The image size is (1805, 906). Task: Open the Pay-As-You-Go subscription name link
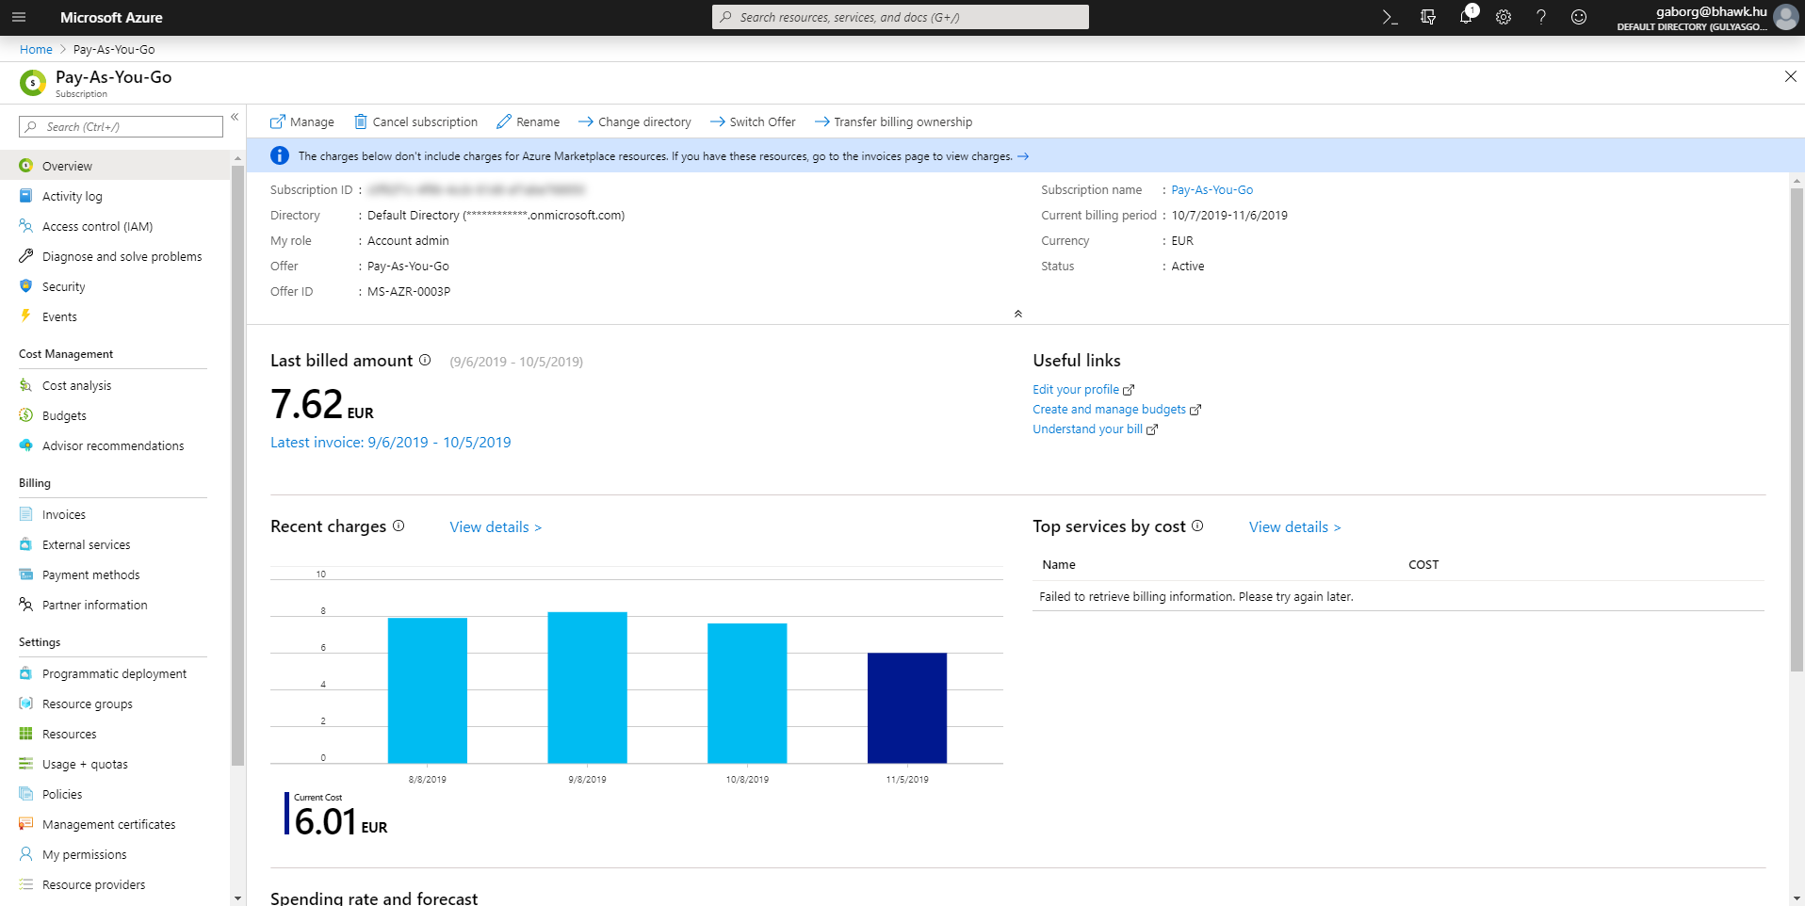1211,189
